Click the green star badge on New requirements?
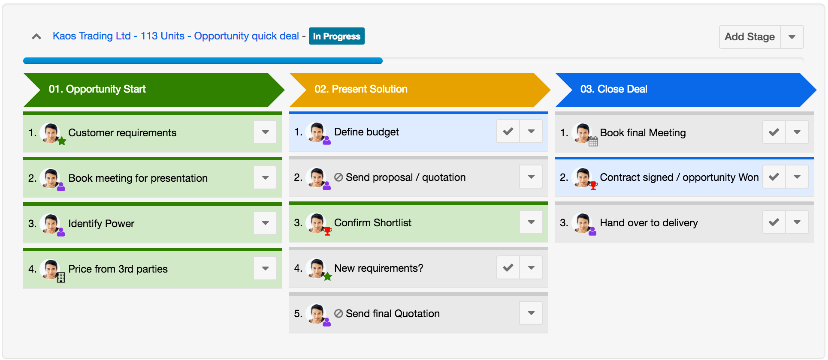Image resolution: width=828 pixels, height=360 pixels. point(327,276)
